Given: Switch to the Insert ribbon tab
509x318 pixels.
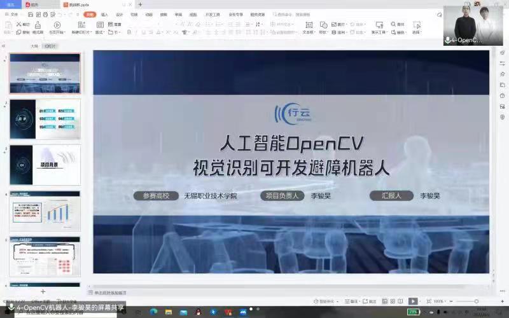Looking at the screenshot, I should [104, 14].
